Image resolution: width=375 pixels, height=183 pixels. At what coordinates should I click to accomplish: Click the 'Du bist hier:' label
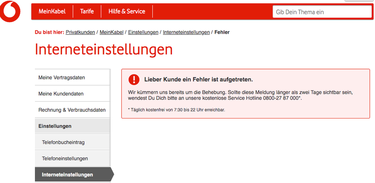[x=50, y=32]
